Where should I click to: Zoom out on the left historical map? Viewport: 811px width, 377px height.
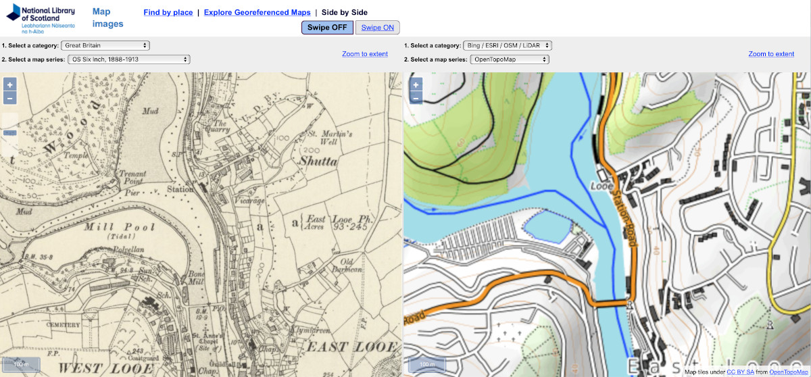[x=9, y=98]
